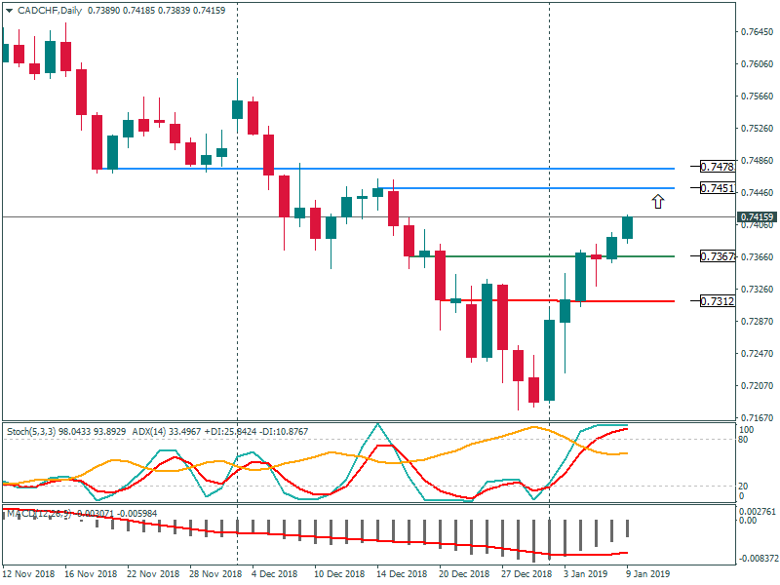780x585 pixels.
Task: Click the 12 Nov 2018 date label
Action: [29, 573]
